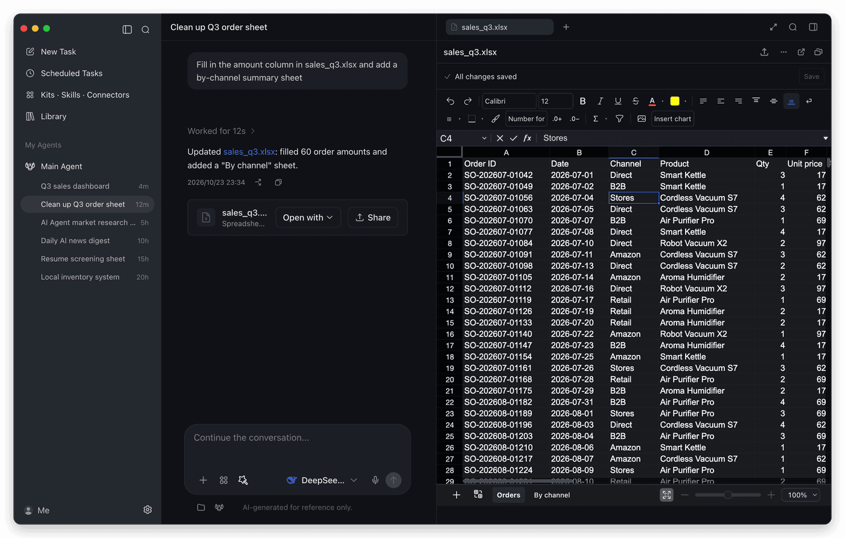Open a new file tab with plus
The image size is (845, 538).
pyautogui.click(x=566, y=27)
